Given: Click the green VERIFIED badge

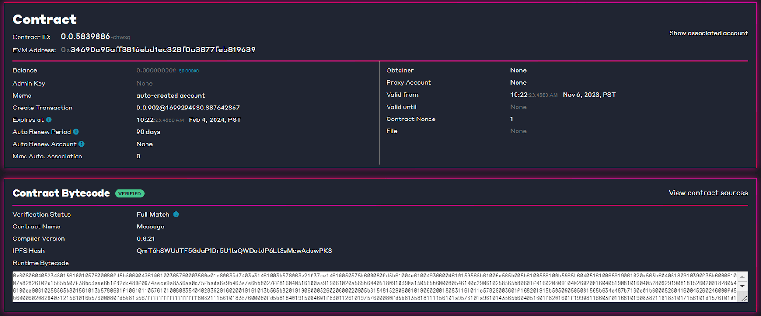Looking at the screenshot, I should (x=129, y=194).
